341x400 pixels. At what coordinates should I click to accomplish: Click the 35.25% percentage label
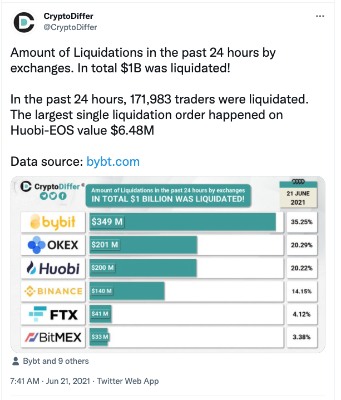tap(301, 222)
